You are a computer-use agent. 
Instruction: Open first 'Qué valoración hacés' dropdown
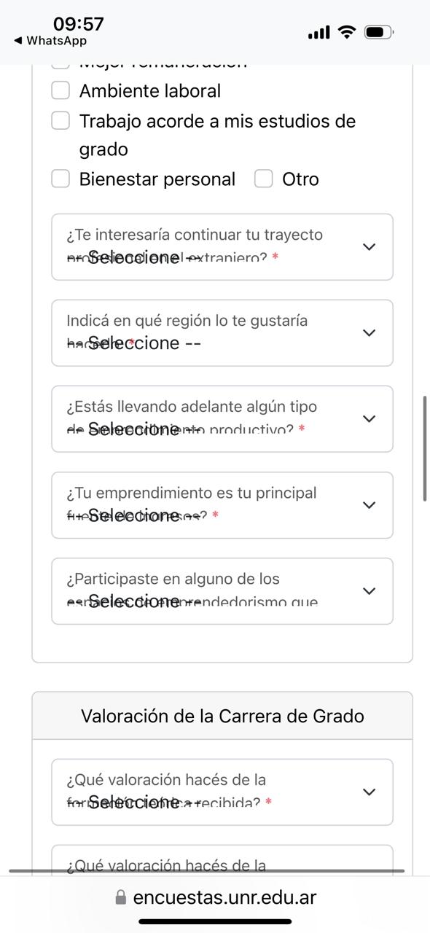(222, 792)
